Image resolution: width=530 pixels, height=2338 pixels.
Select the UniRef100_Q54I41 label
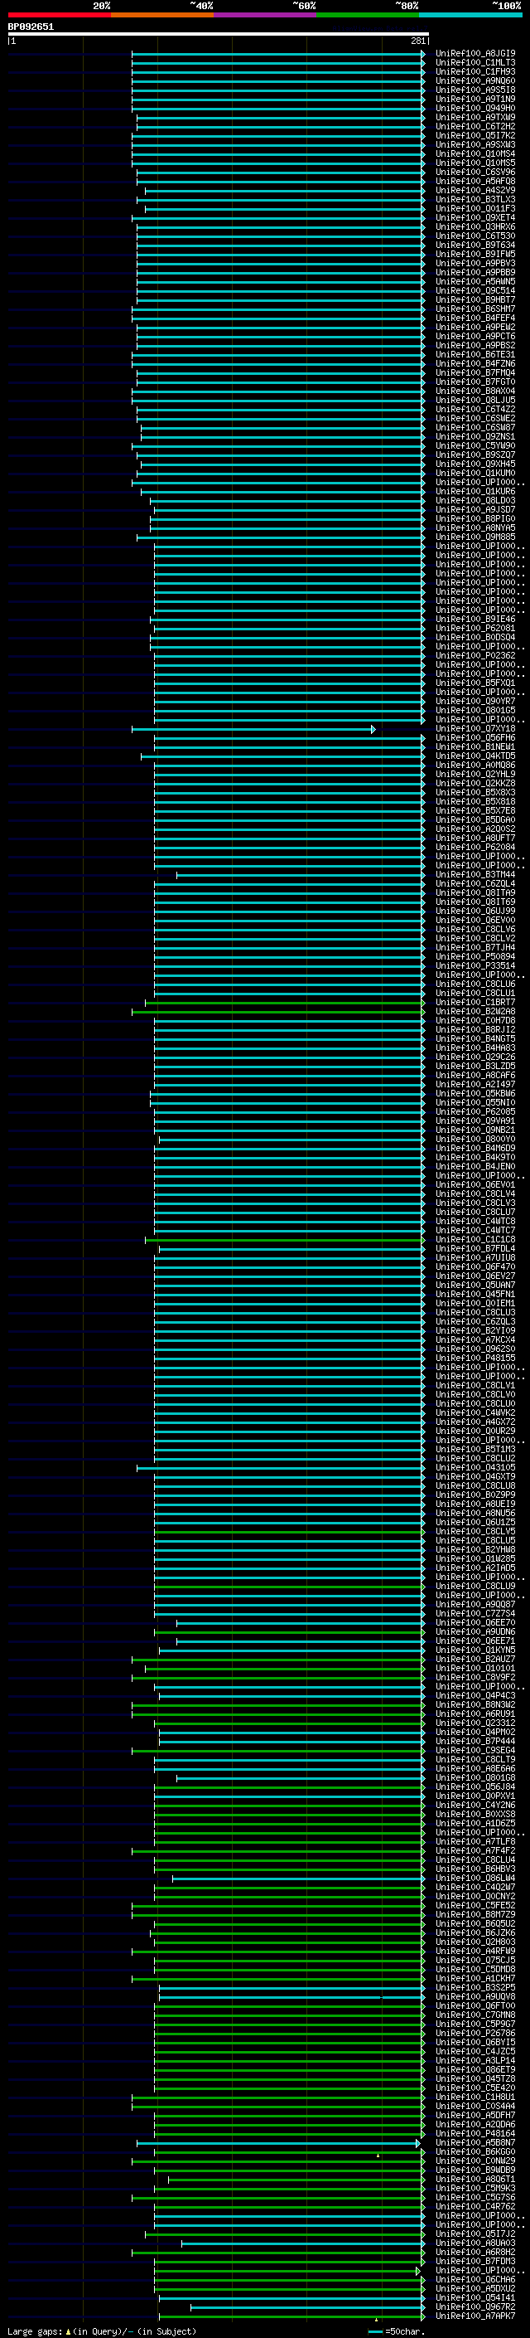[475, 2298]
